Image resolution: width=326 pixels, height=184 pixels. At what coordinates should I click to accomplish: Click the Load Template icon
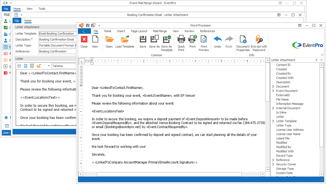click(125, 39)
